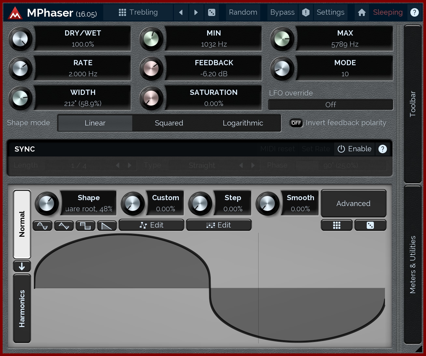Click the Type left arrow in SYNC
The height and width of the screenshot is (356, 426).
[x=241, y=165]
